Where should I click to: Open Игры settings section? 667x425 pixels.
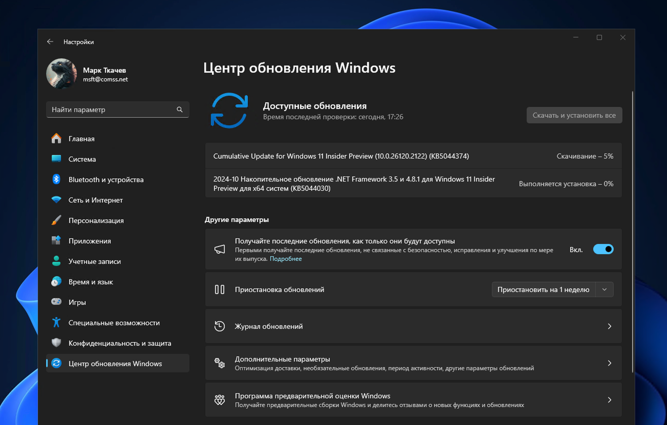click(117, 302)
